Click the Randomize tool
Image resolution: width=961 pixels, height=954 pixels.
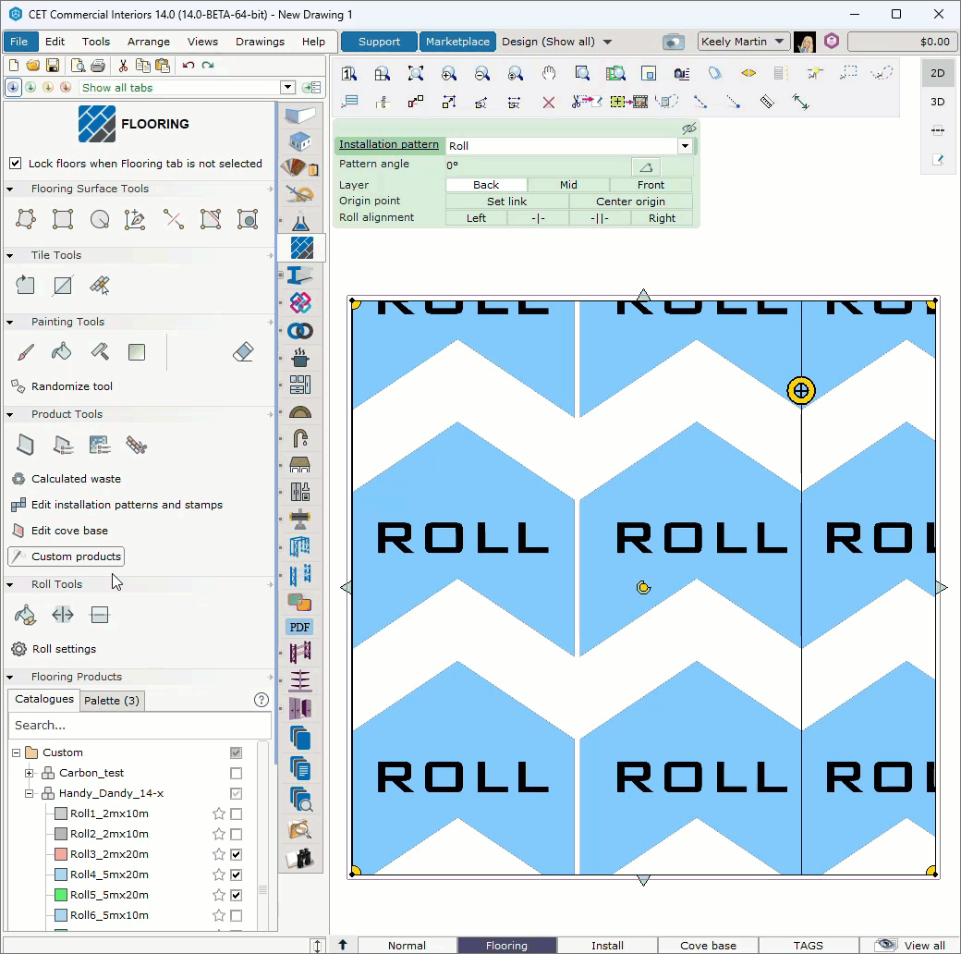click(62, 386)
